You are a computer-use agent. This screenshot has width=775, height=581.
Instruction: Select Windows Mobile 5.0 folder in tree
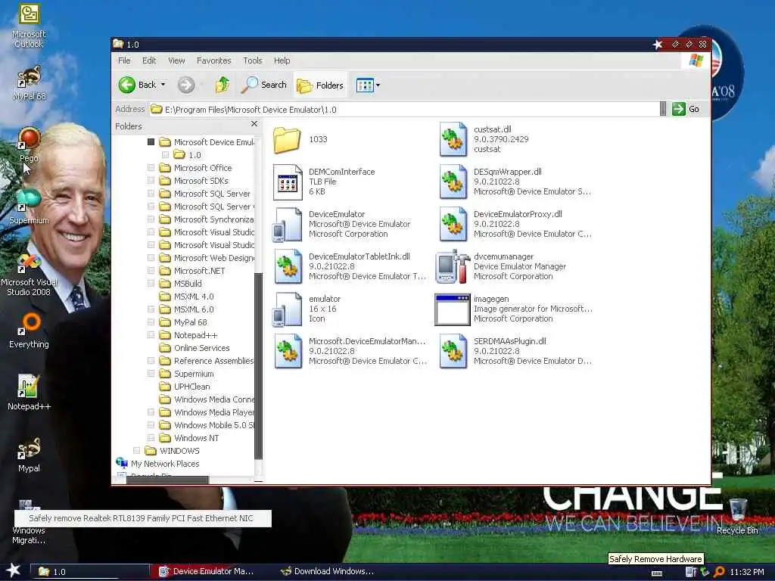pos(207,425)
